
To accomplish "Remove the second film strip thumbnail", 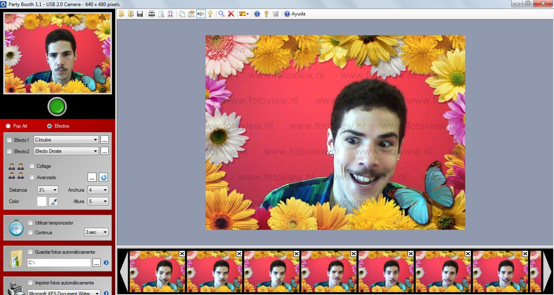I will coord(239,254).
